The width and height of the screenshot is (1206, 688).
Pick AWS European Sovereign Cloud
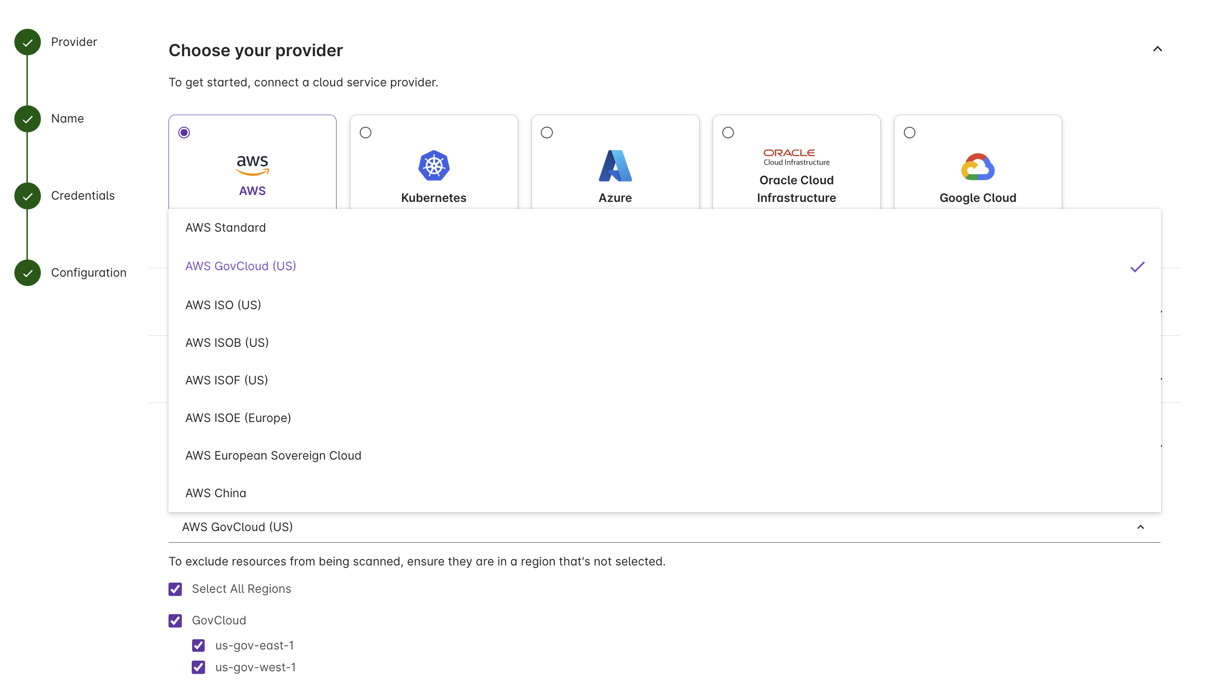(273, 455)
